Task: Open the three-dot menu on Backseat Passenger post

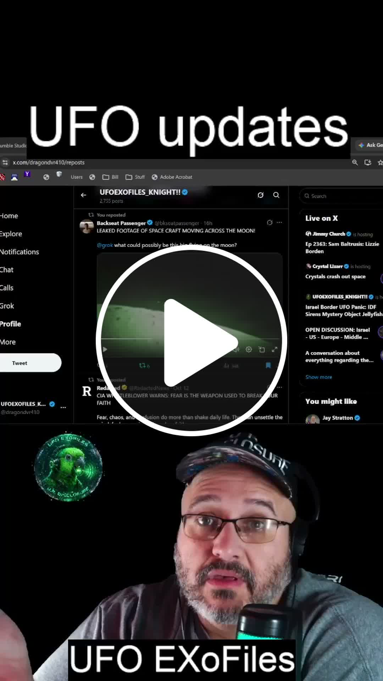Action: [279, 222]
